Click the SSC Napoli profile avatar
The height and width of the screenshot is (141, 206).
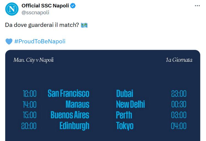[12, 9]
